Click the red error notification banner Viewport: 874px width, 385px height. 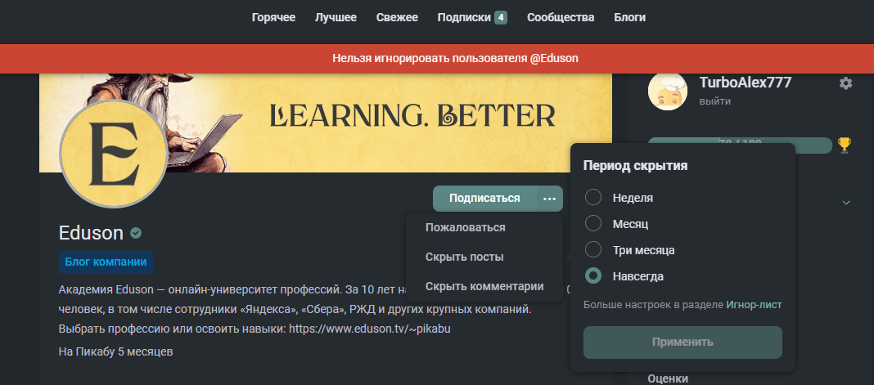coord(437,58)
